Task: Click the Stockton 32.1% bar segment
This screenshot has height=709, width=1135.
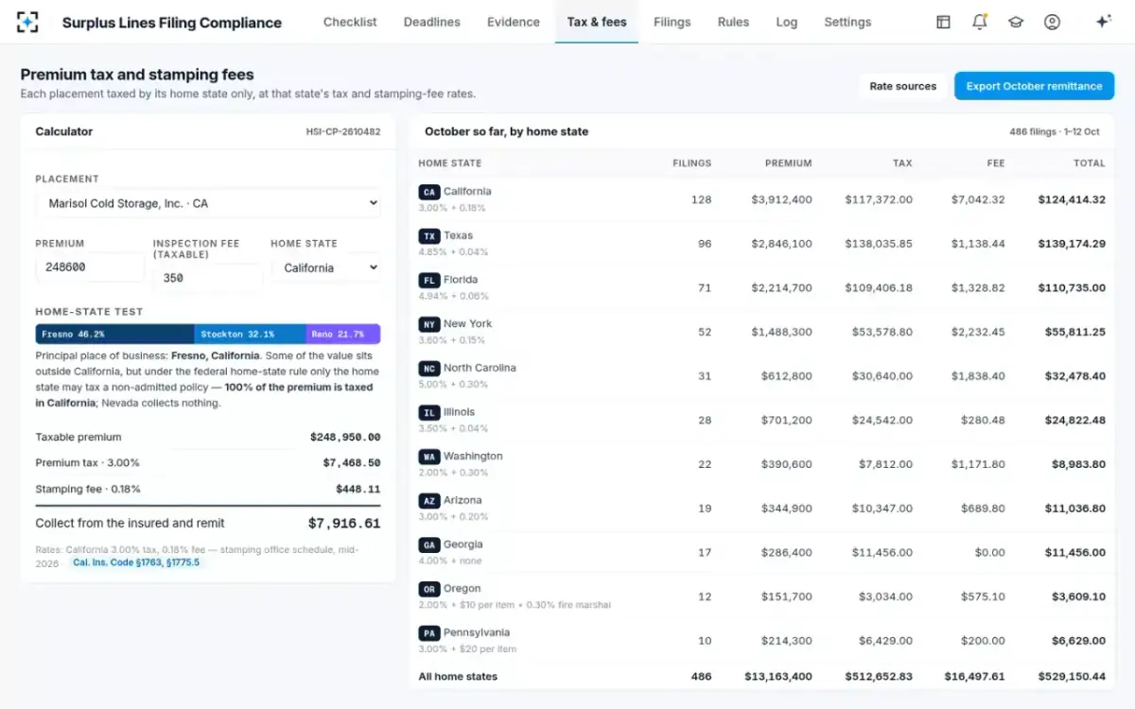Action: click(251, 334)
